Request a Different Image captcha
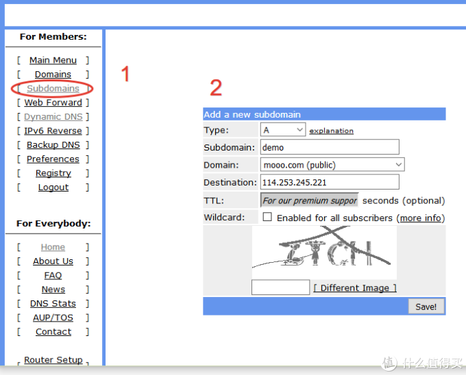 [354, 288]
